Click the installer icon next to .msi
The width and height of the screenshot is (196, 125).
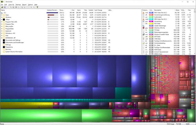144,35
